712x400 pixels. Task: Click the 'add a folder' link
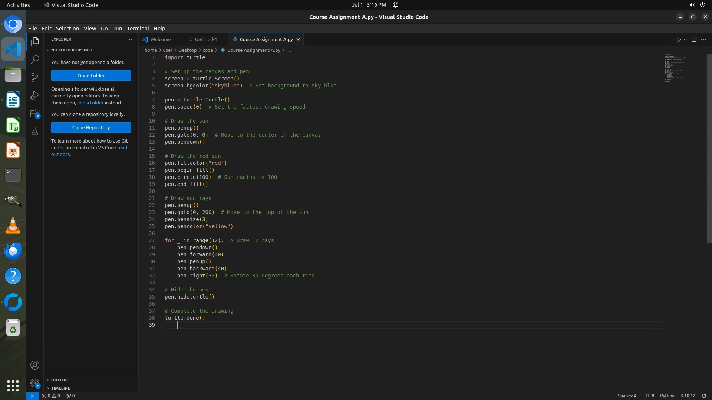(x=90, y=103)
